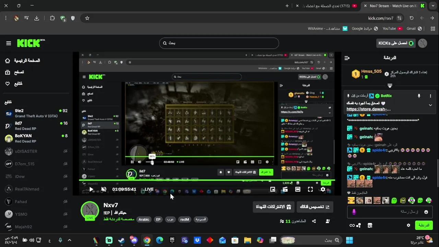Open WitAnime bookmark in bookmarks bar
This screenshot has height=247, width=439.
coord(328,28)
